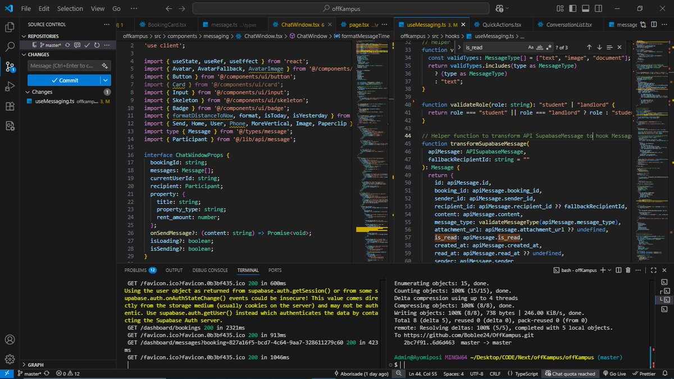This screenshot has width=674, height=379.
Task: Go to previous find match arrow
Action: [x=589, y=48]
